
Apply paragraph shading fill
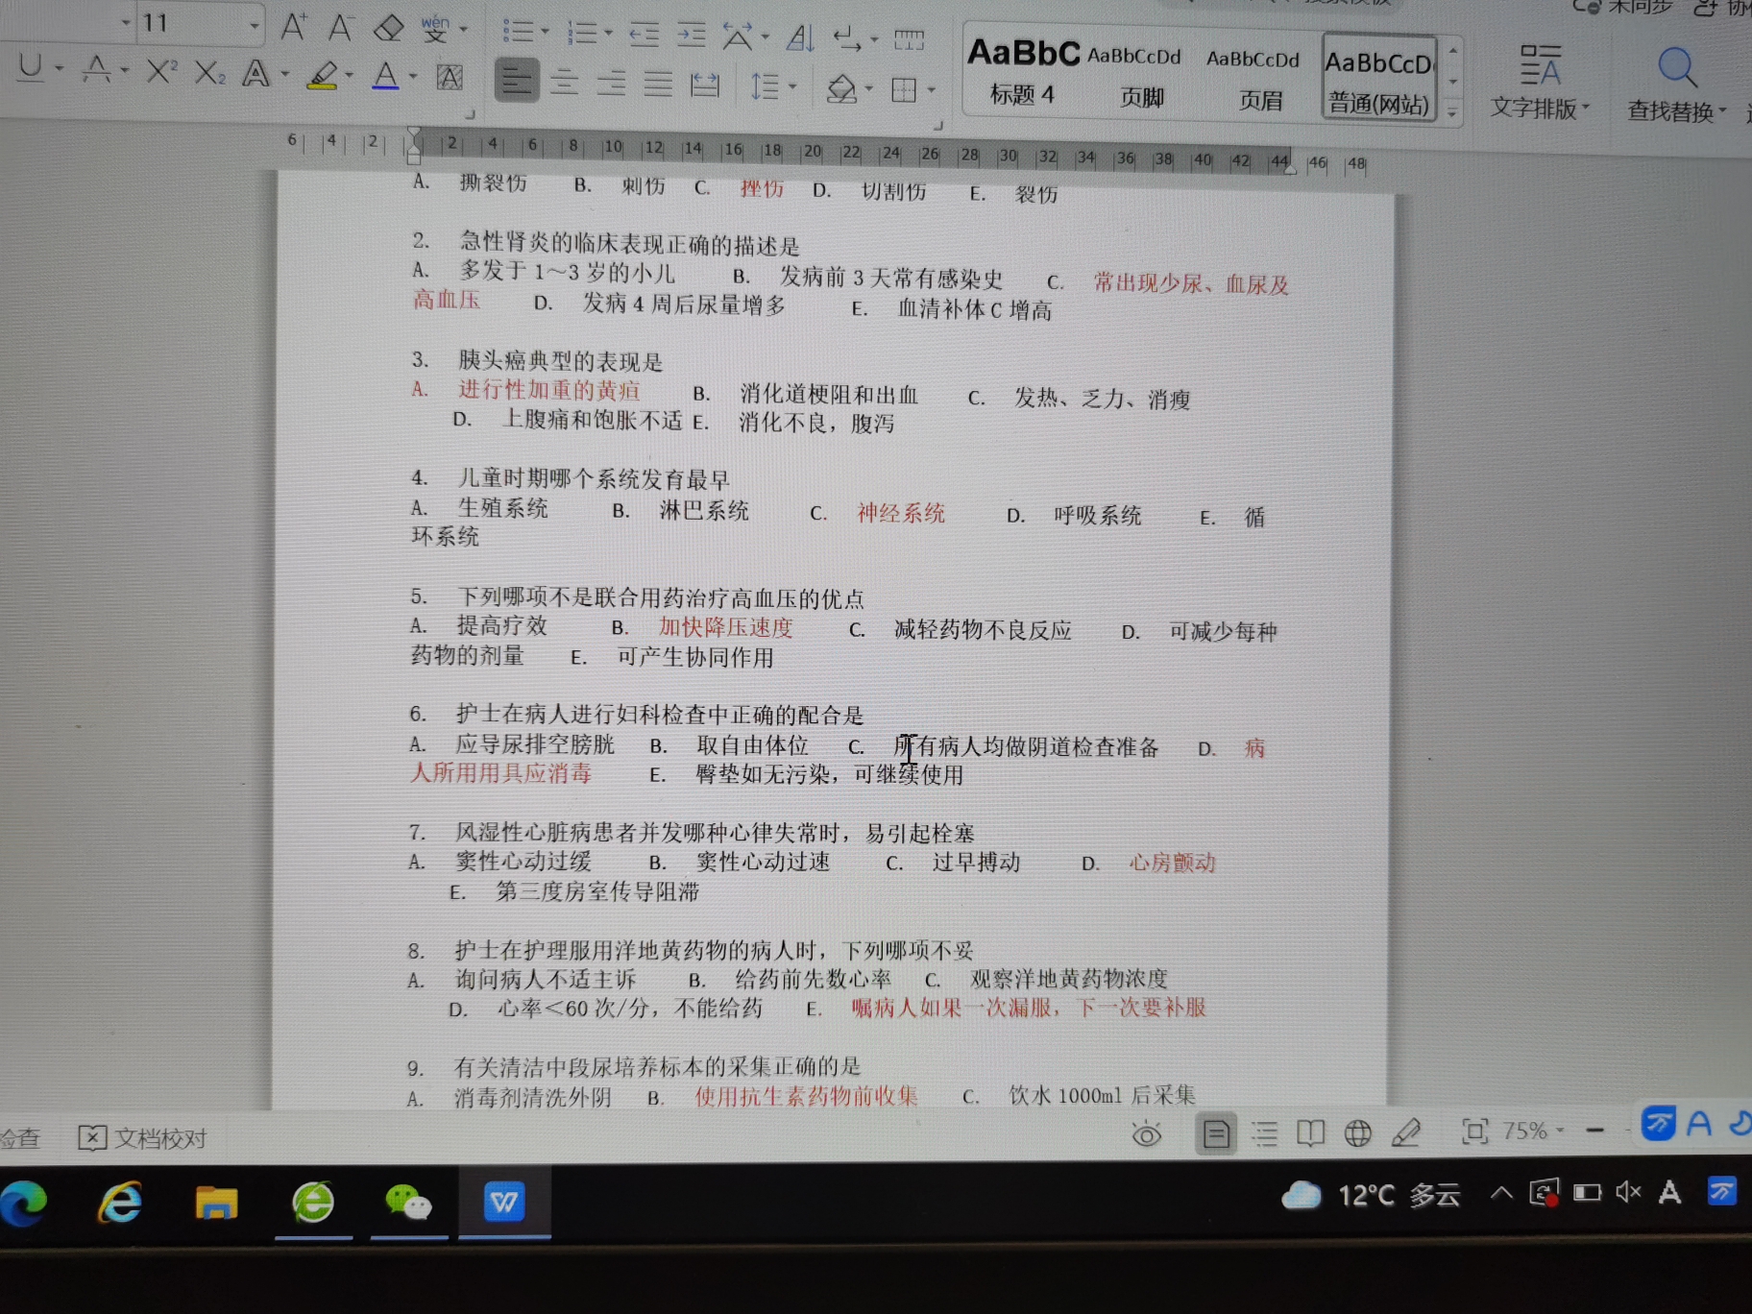point(841,89)
